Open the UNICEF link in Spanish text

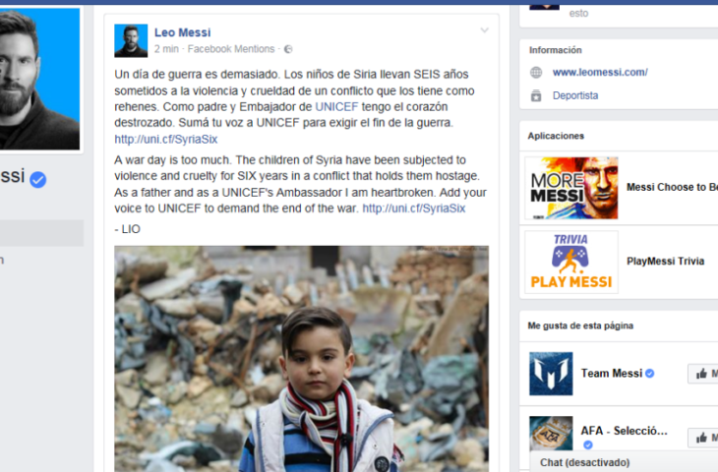point(336,106)
